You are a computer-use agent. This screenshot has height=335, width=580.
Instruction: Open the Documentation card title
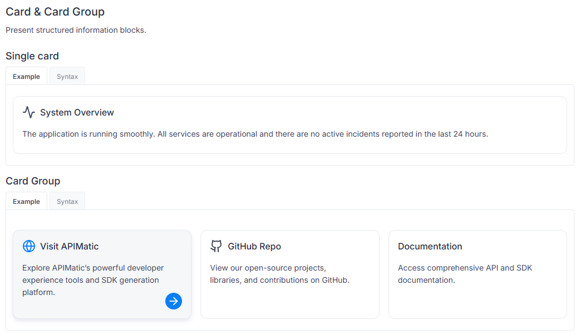click(x=430, y=246)
